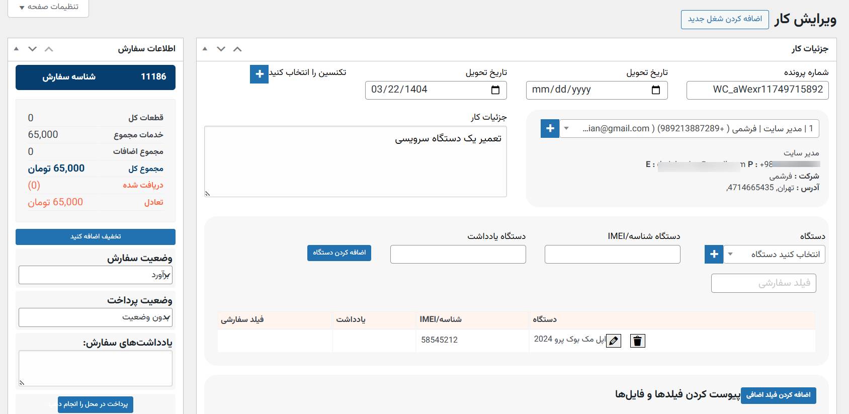This screenshot has height=414, width=849.
Task: Move 'جزئیات کار' panel down
Action: [221, 49]
